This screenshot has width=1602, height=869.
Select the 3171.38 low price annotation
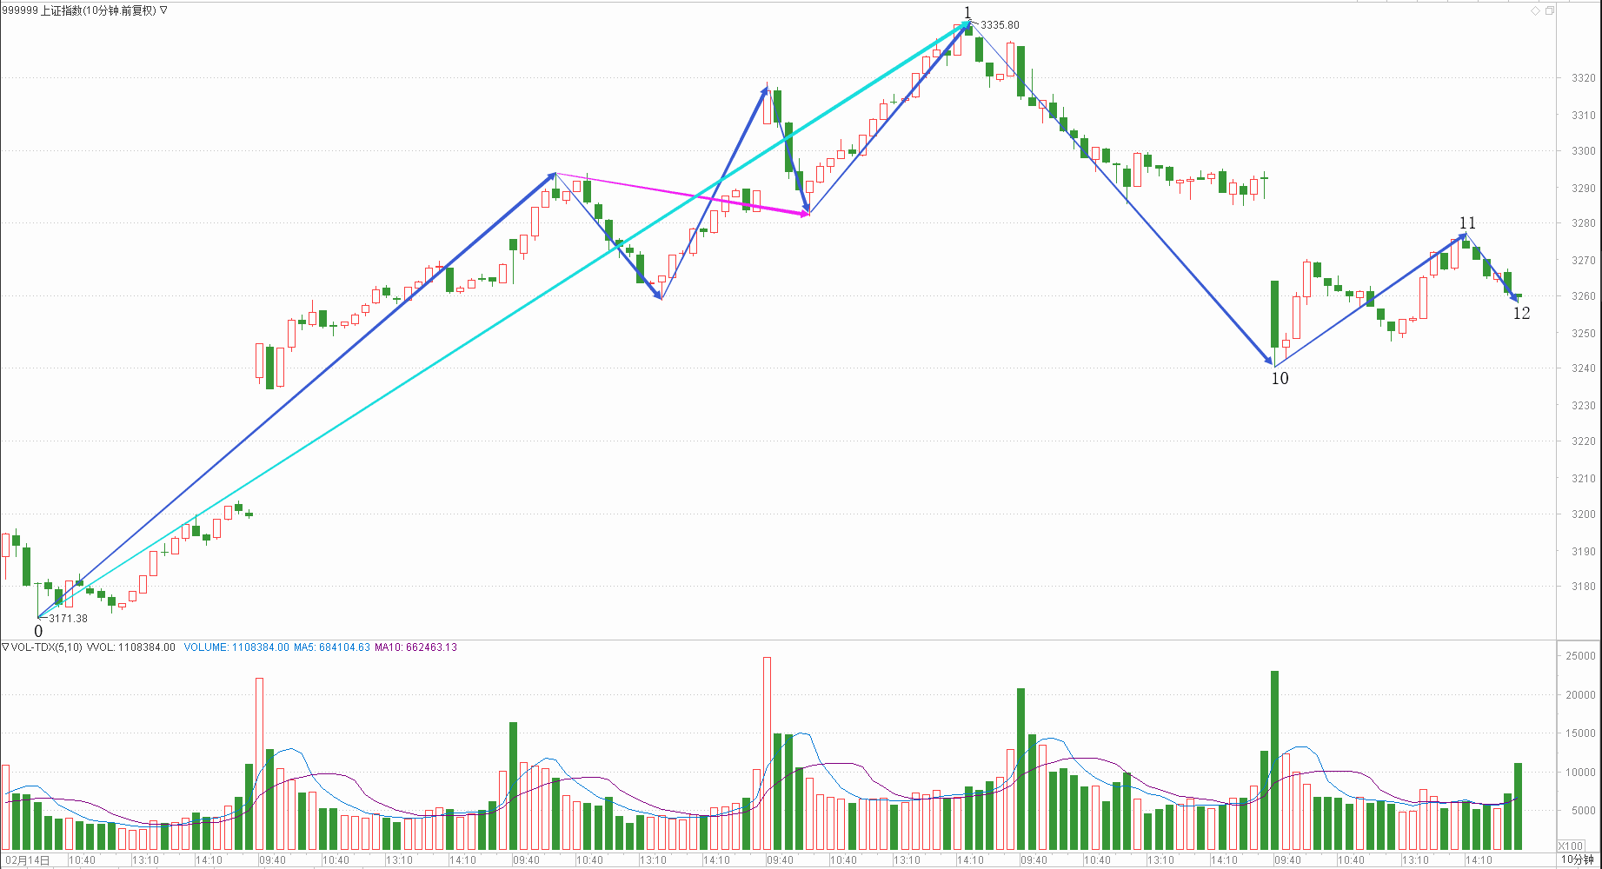(x=68, y=619)
